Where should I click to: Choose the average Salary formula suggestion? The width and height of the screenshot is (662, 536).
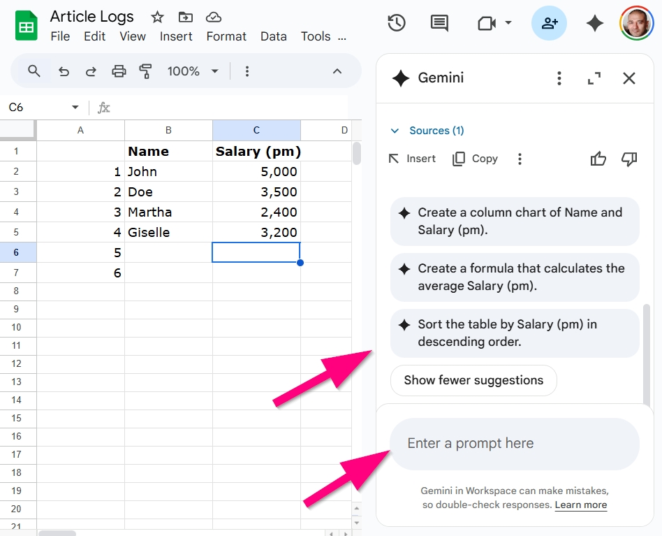[x=515, y=277]
